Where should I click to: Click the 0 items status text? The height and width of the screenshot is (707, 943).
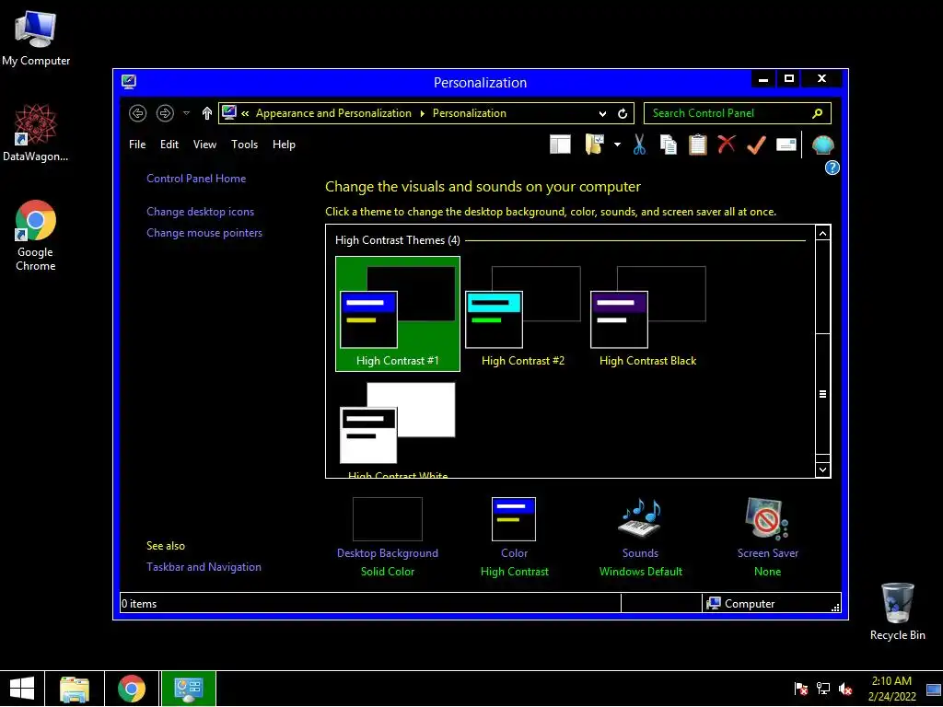click(x=139, y=604)
